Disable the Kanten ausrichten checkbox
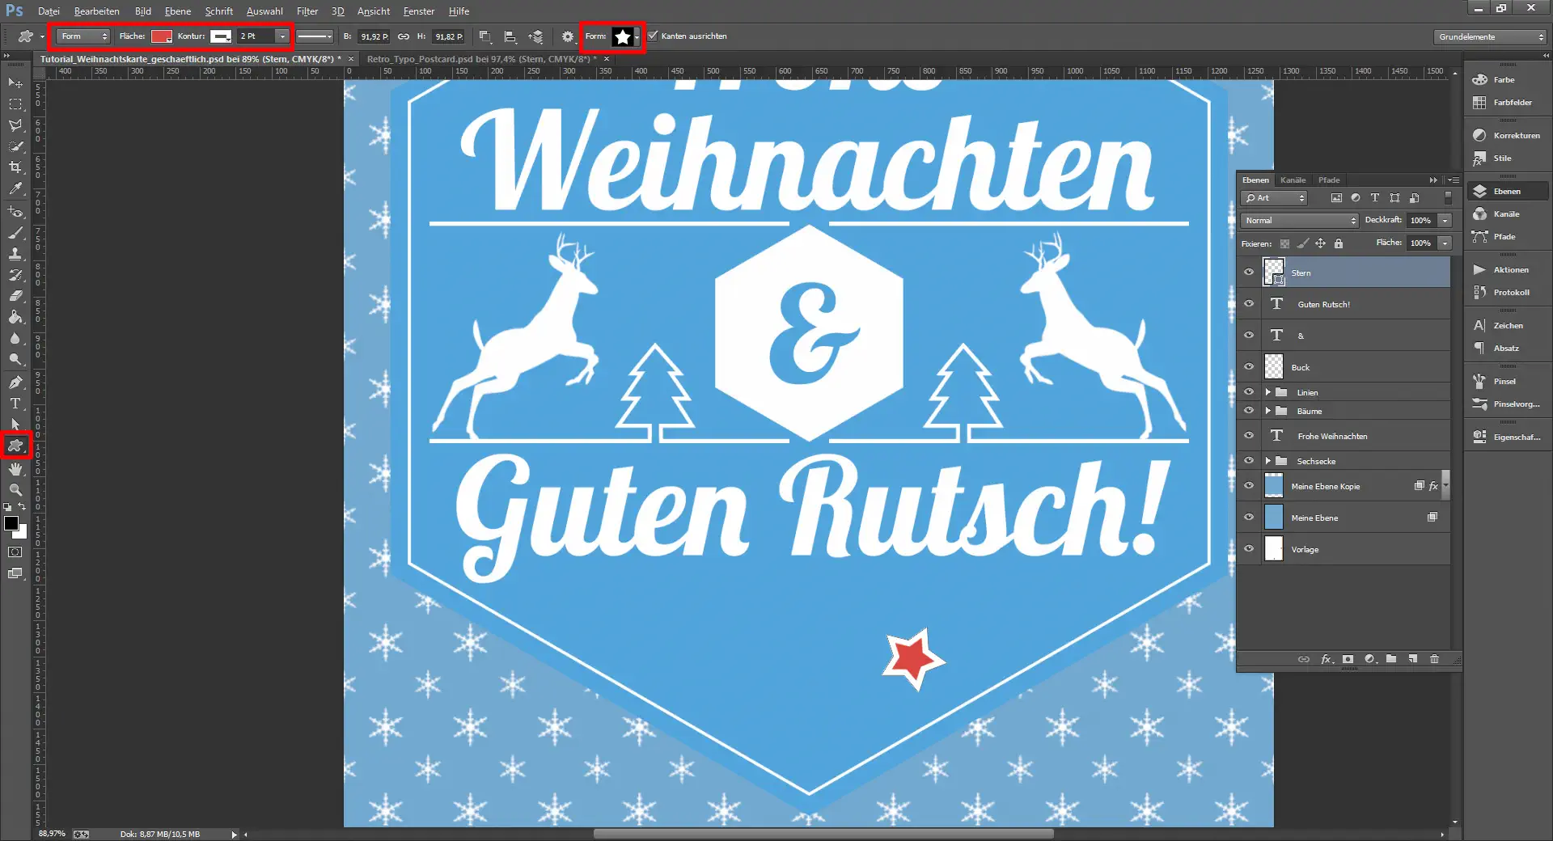Screen dimensions: 1553x841 click(x=653, y=36)
